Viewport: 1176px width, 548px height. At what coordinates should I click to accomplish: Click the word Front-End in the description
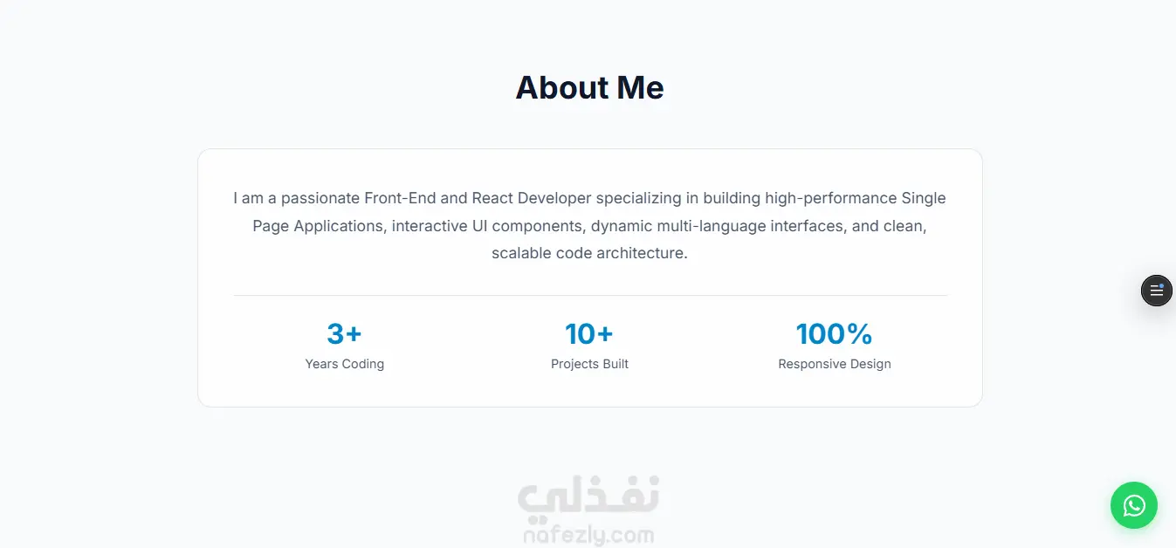400,198
